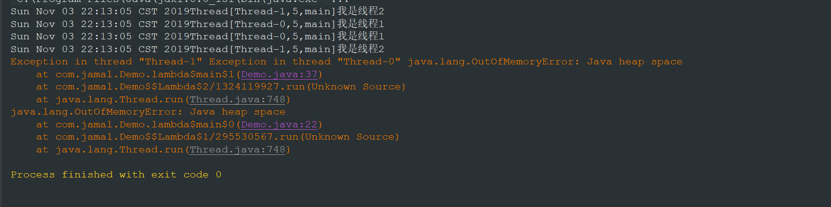Image resolution: width=831 pixels, height=207 pixels.
Task: Open the Demo.java:22 stack trace link
Action: (x=279, y=124)
